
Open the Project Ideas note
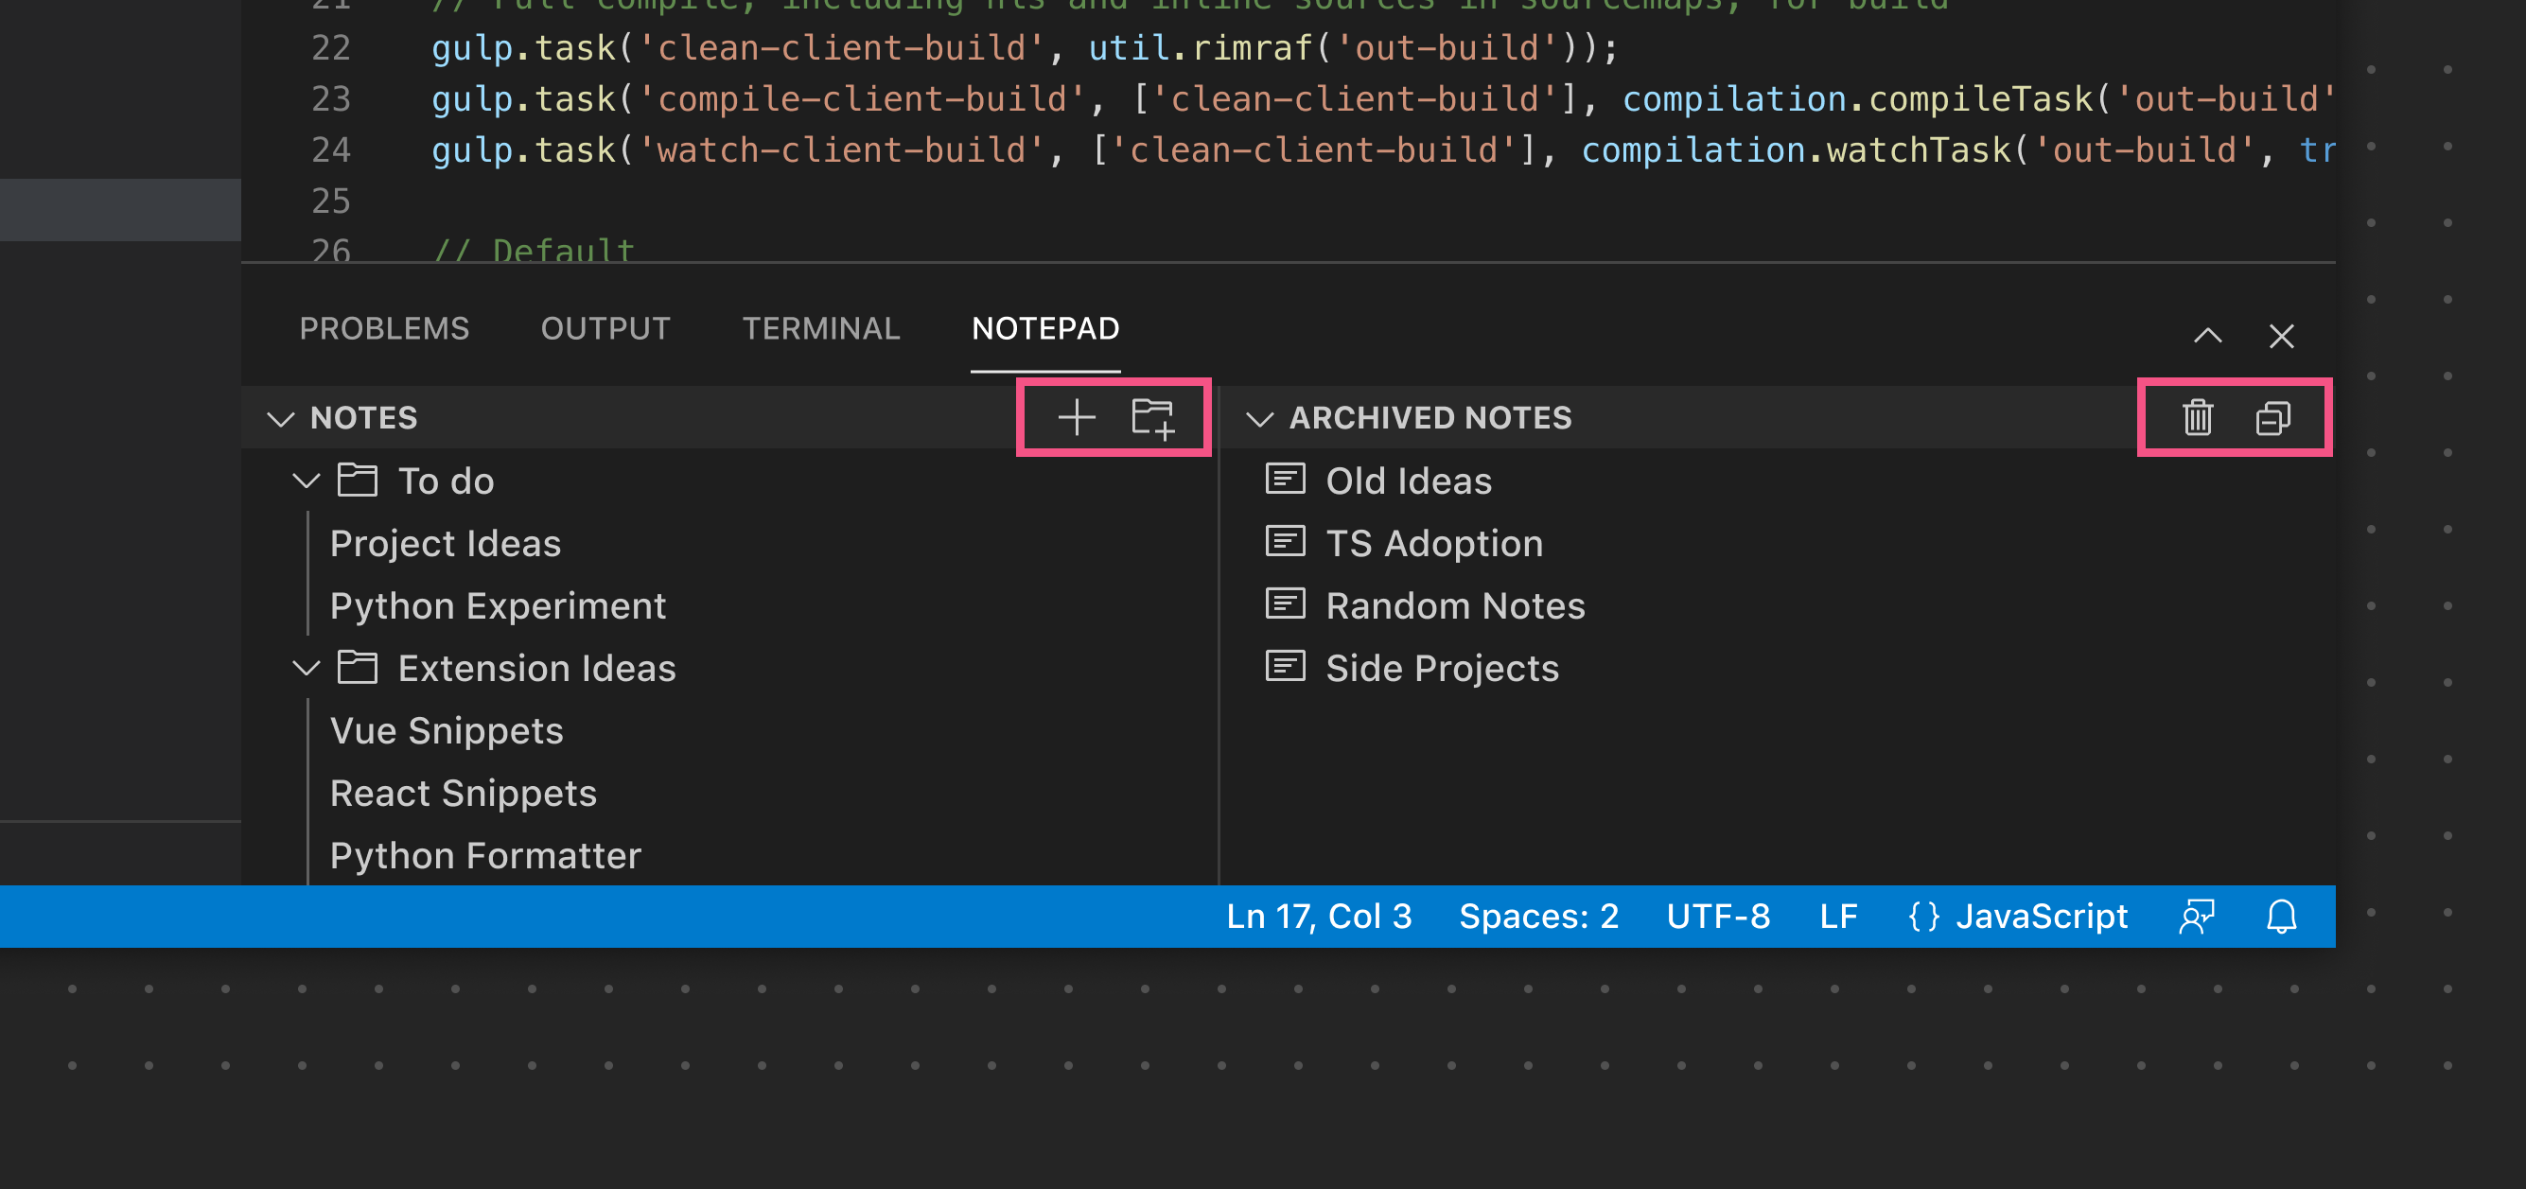(446, 542)
